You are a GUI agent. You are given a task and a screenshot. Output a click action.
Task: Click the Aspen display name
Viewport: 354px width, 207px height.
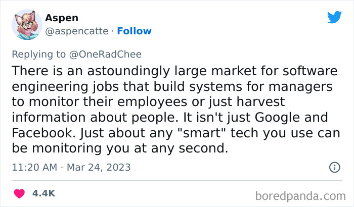[62, 18]
